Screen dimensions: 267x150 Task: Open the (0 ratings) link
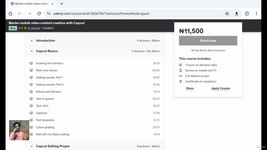34,28
